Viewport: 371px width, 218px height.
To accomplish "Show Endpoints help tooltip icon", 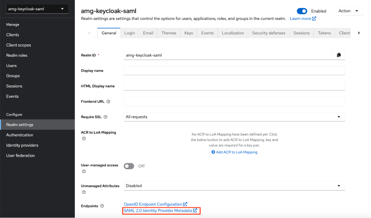I will [102, 206].
